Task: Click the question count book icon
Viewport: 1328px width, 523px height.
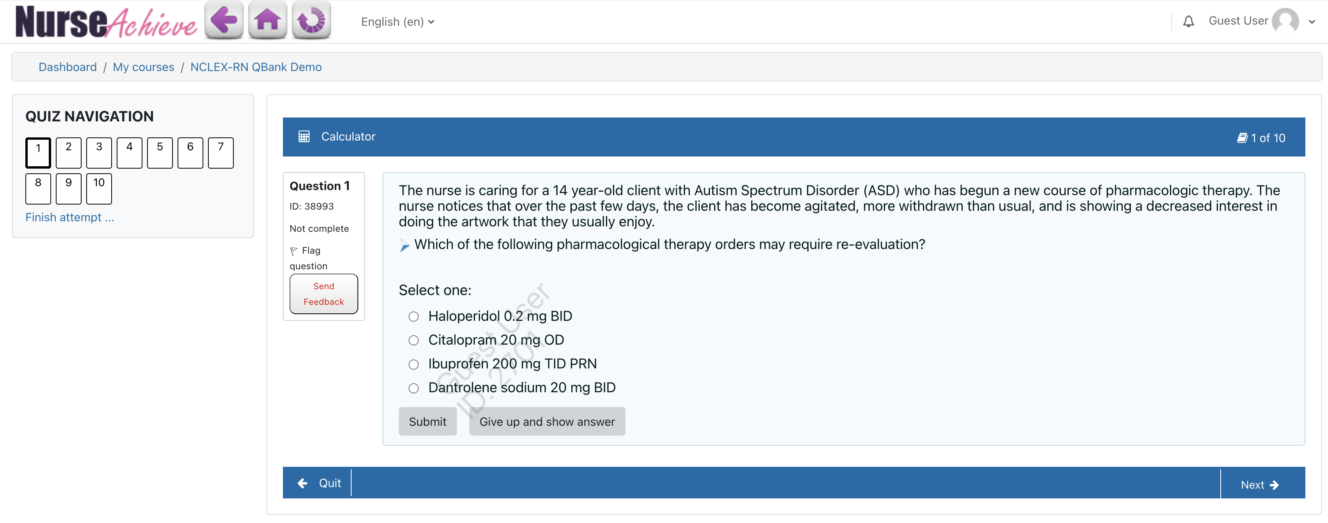Action: click(1242, 138)
